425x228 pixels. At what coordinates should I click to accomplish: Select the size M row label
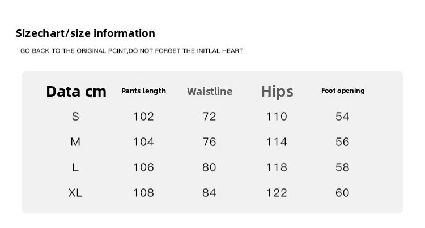[x=75, y=142]
